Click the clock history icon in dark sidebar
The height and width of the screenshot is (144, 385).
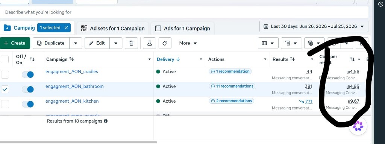click(380, 4)
